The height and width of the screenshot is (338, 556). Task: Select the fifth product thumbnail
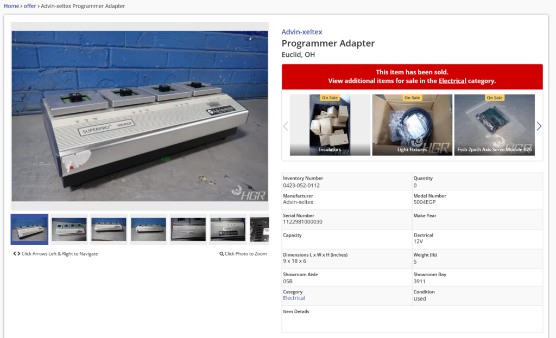point(188,229)
